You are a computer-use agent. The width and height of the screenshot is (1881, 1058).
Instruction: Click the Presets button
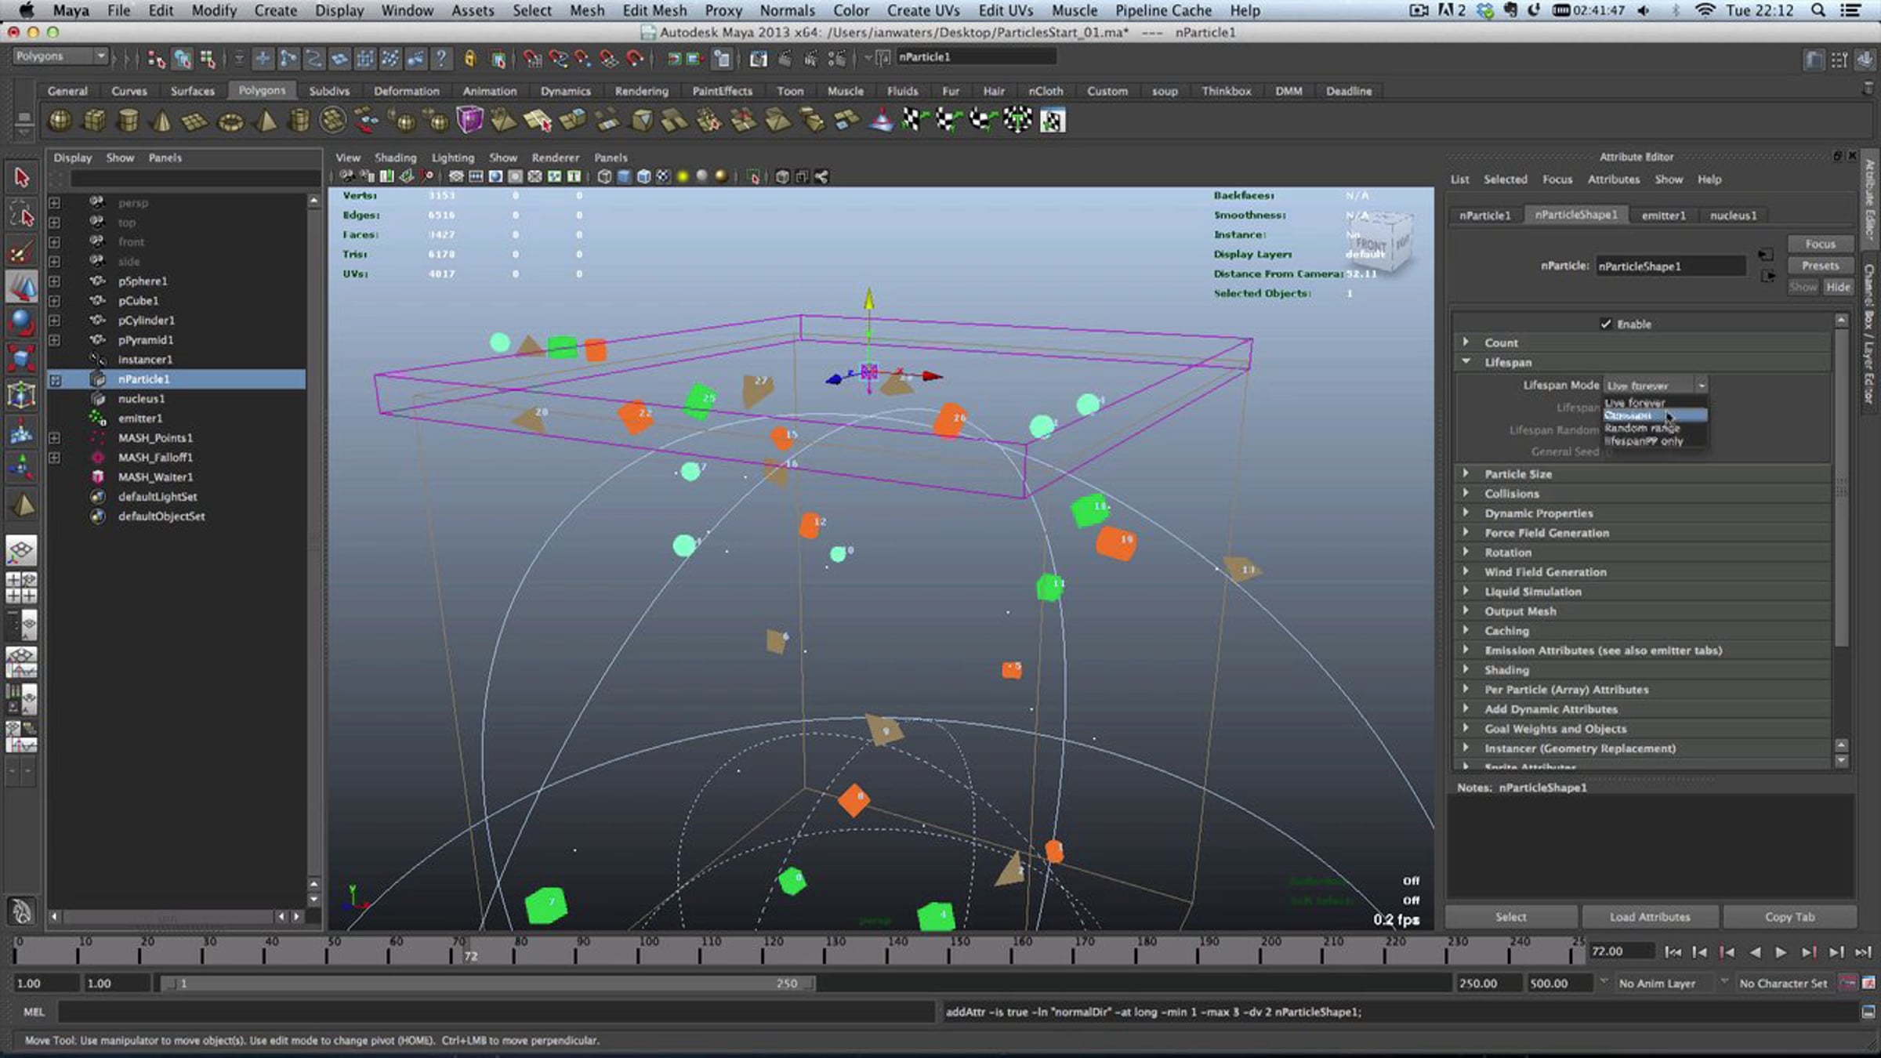pyautogui.click(x=1820, y=266)
